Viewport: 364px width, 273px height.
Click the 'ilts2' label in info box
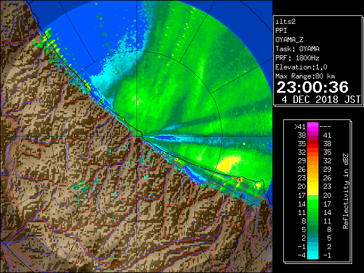(x=286, y=22)
